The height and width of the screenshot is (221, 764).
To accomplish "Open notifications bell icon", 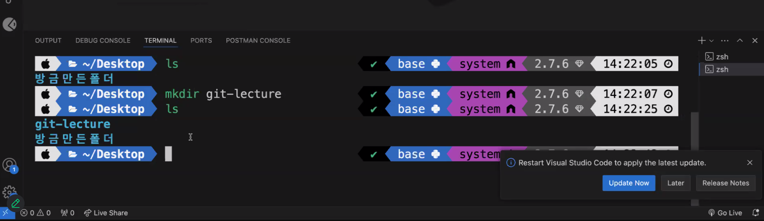I will tap(755, 213).
